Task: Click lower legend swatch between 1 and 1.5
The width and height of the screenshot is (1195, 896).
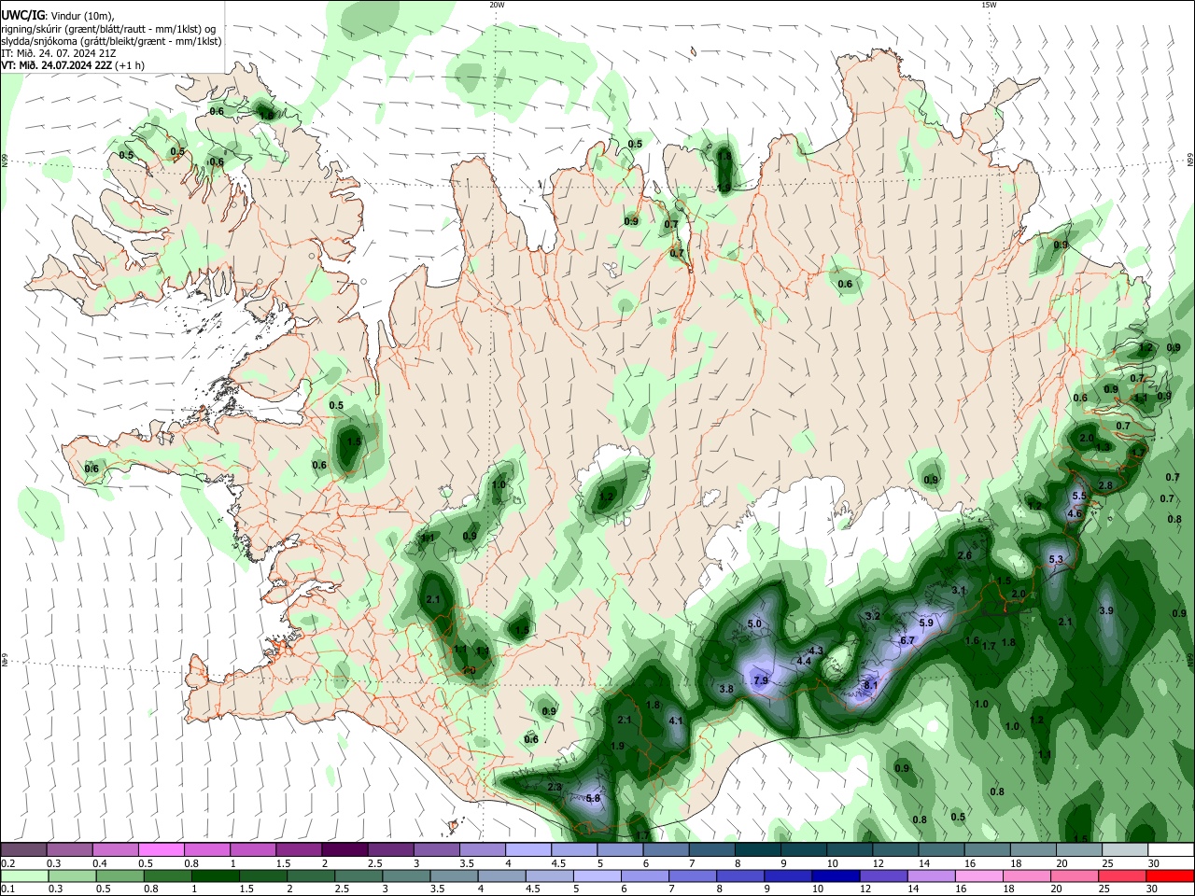Action: (x=215, y=875)
